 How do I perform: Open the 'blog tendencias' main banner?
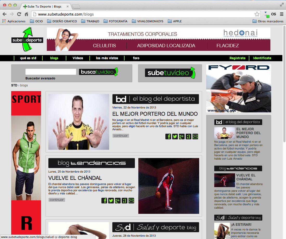92,163
